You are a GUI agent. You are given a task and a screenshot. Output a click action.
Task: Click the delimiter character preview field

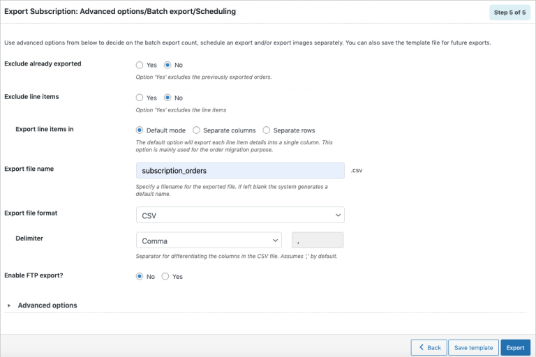(318, 240)
